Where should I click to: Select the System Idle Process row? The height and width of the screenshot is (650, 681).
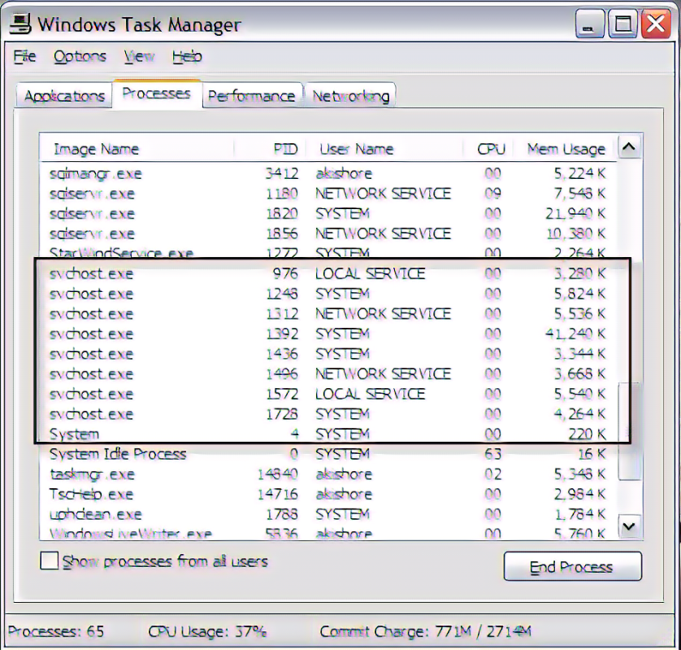coord(327,454)
